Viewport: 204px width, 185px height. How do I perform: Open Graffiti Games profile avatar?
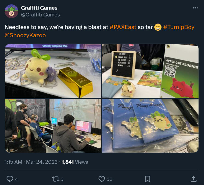(x=12, y=11)
